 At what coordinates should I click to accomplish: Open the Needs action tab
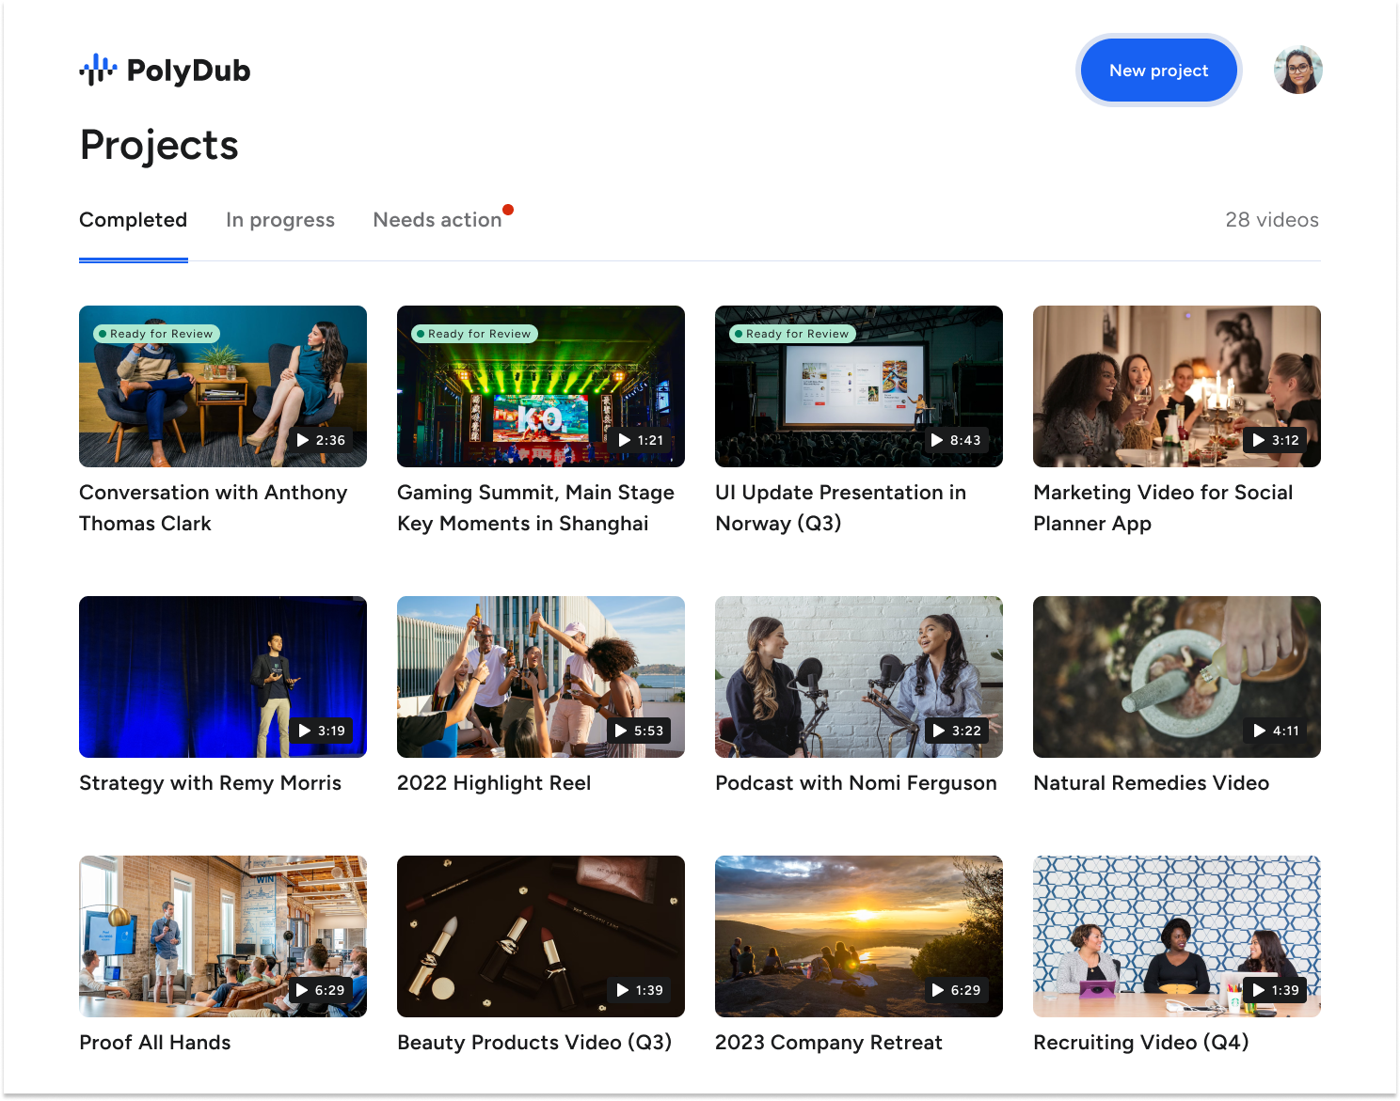click(x=437, y=220)
